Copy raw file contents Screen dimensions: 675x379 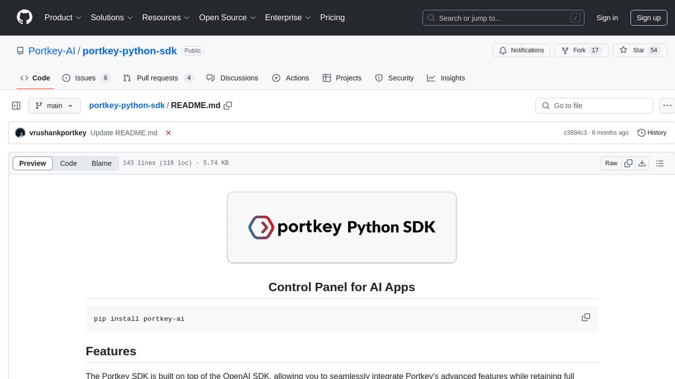point(628,163)
